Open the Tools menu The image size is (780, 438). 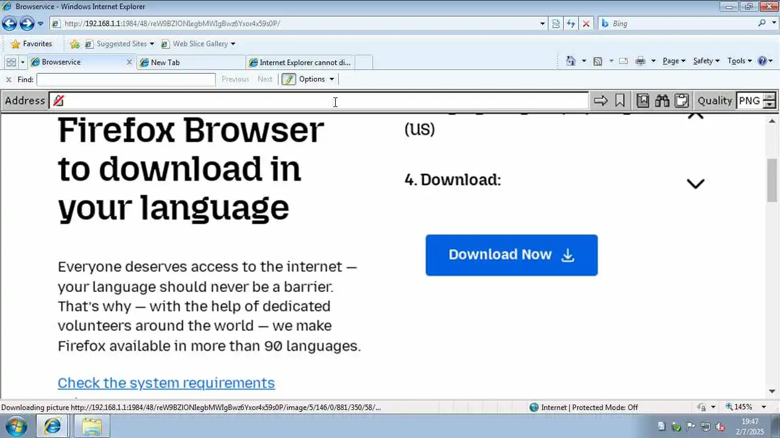click(740, 61)
